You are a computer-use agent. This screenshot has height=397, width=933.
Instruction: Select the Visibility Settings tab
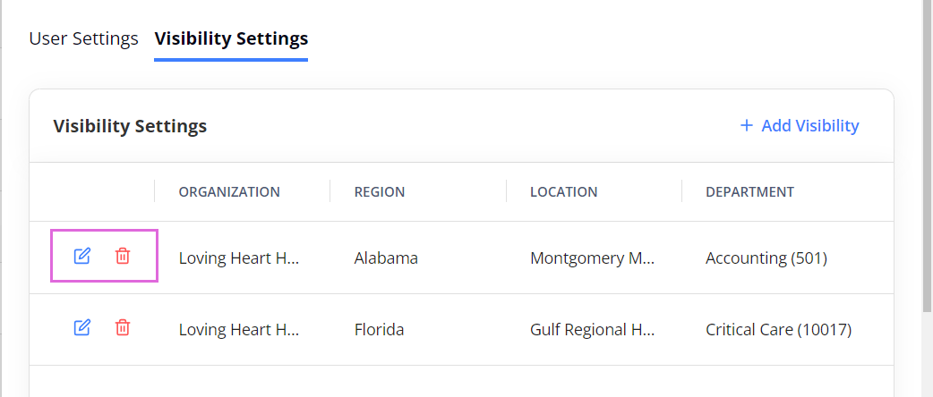click(231, 38)
